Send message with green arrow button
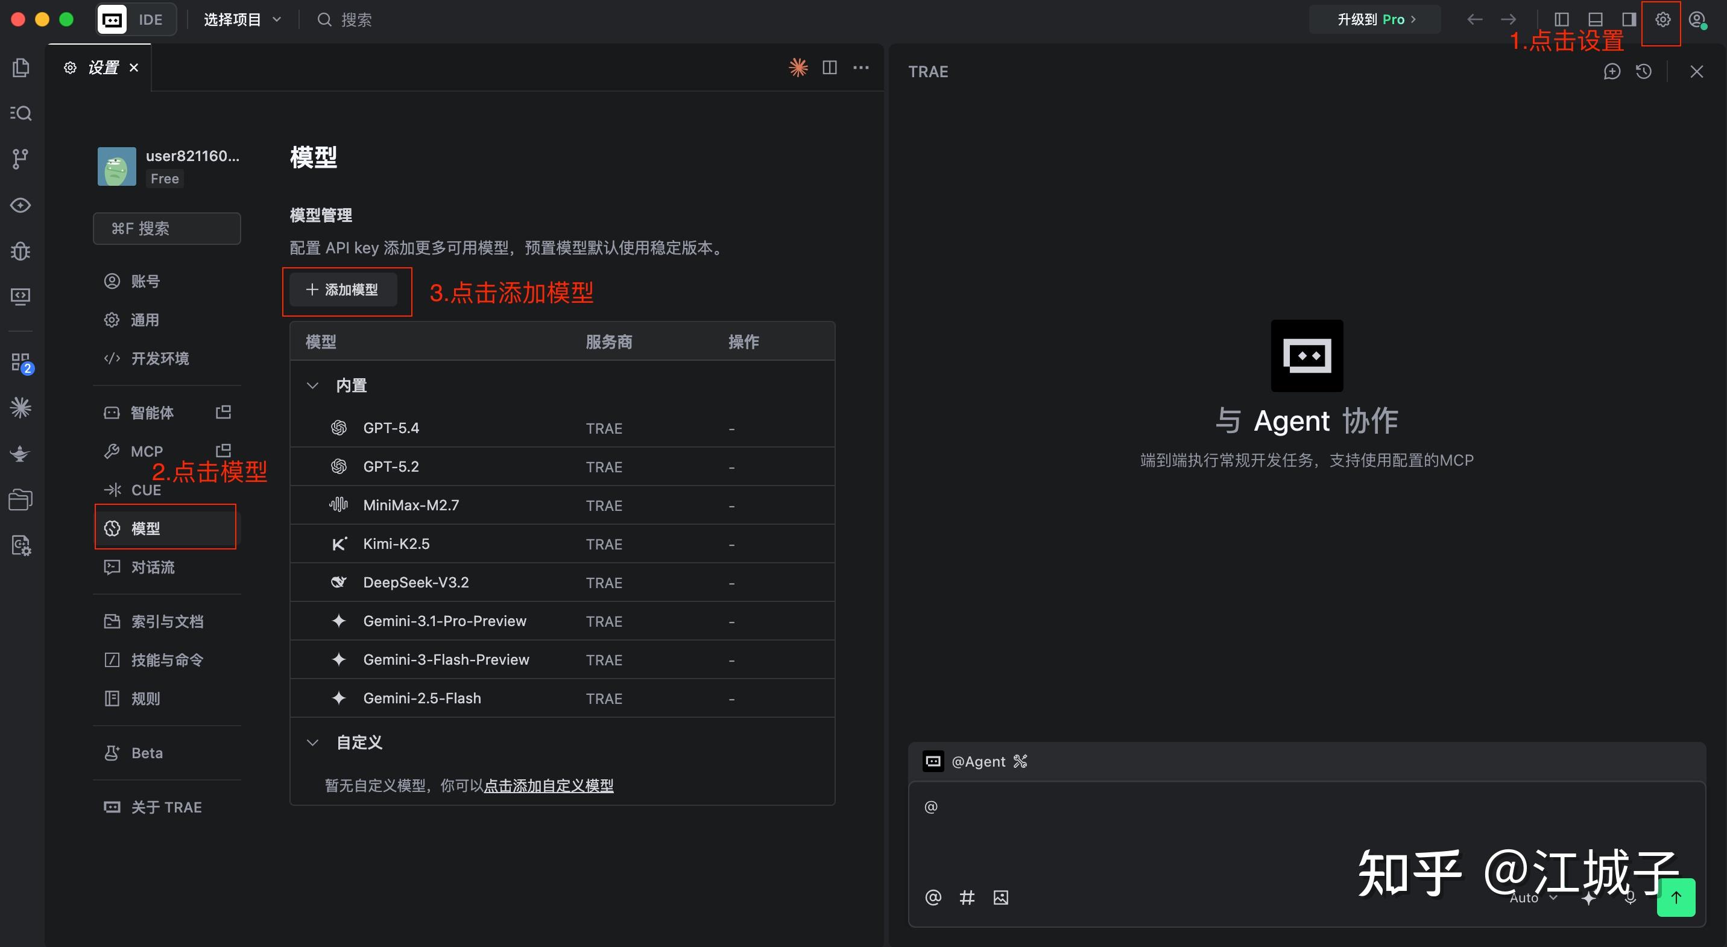This screenshot has height=947, width=1727. click(x=1676, y=898)
